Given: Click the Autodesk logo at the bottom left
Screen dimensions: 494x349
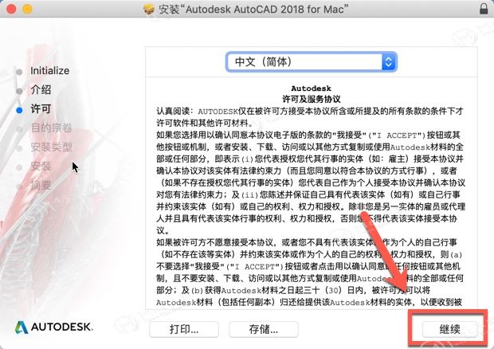Looking at the screenshot, I should (54, 327).
